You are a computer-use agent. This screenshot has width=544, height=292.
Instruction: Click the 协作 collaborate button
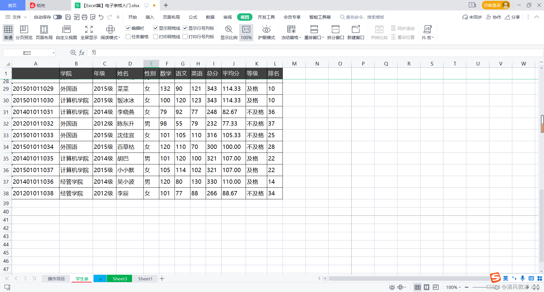[x=494, y=17]
